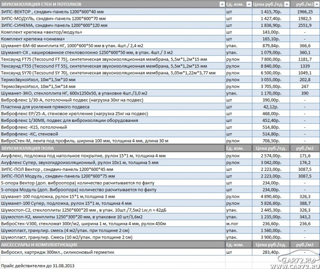Select the 2551,9 value for ЗИПС-СИНЕМА
Screen dimensions: 320x269
(305, 25)
